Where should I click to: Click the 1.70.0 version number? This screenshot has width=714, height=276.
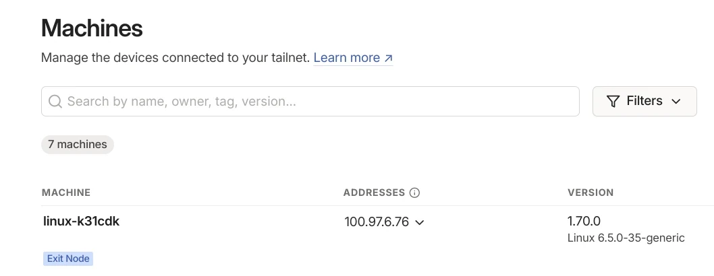584,221
